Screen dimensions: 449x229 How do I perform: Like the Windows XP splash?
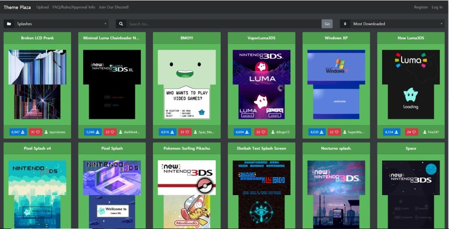(335, 132)
